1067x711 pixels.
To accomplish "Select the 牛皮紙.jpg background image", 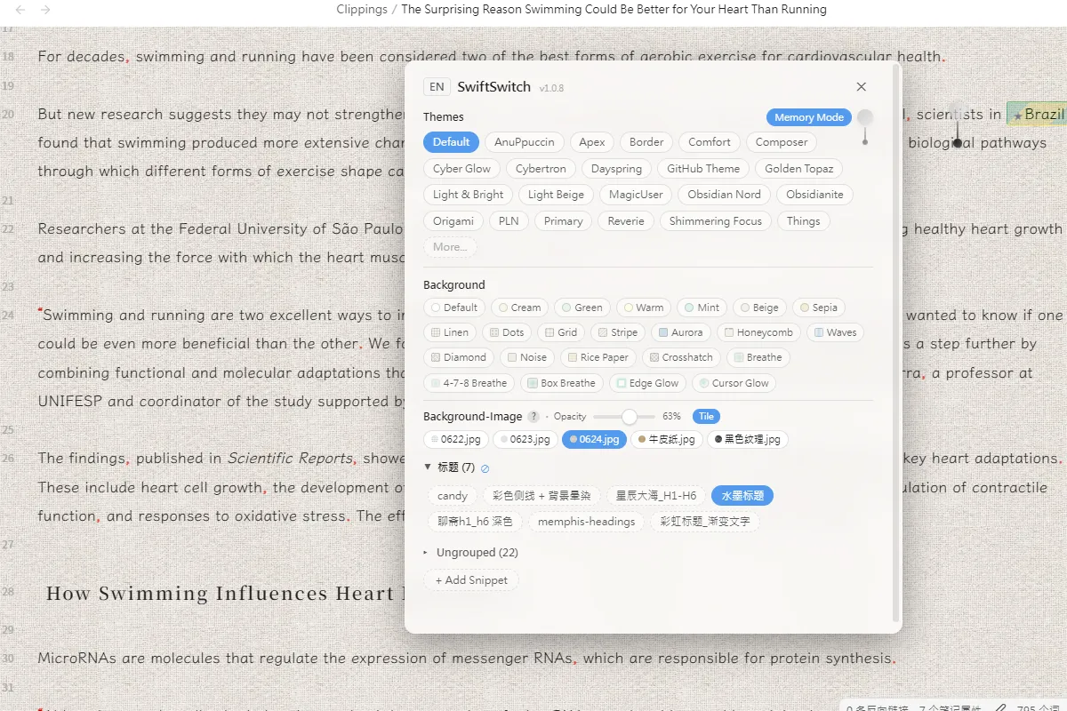I will [666, 439].
